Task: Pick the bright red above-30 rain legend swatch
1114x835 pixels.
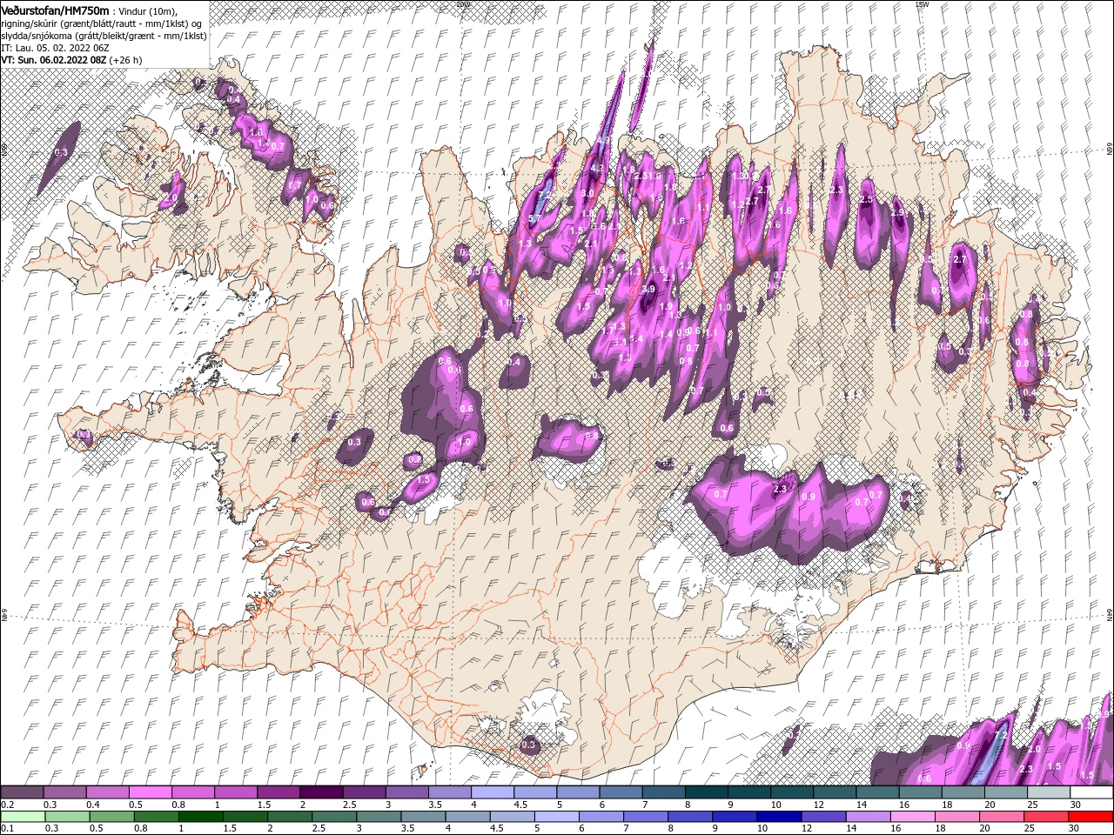Action: point(1091,817)
